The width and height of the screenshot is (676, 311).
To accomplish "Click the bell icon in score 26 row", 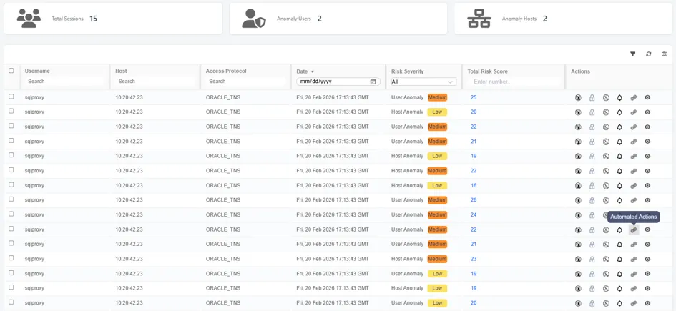I will [x=619, y=200].
